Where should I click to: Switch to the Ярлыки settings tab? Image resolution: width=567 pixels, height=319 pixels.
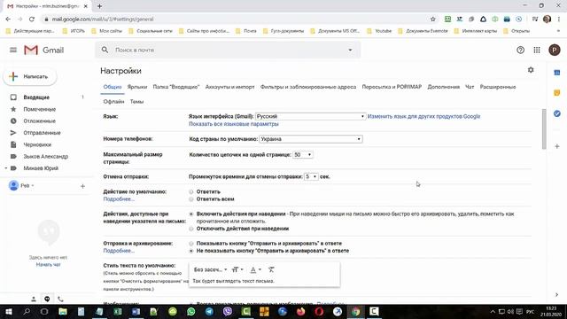[x=137, y=87]
